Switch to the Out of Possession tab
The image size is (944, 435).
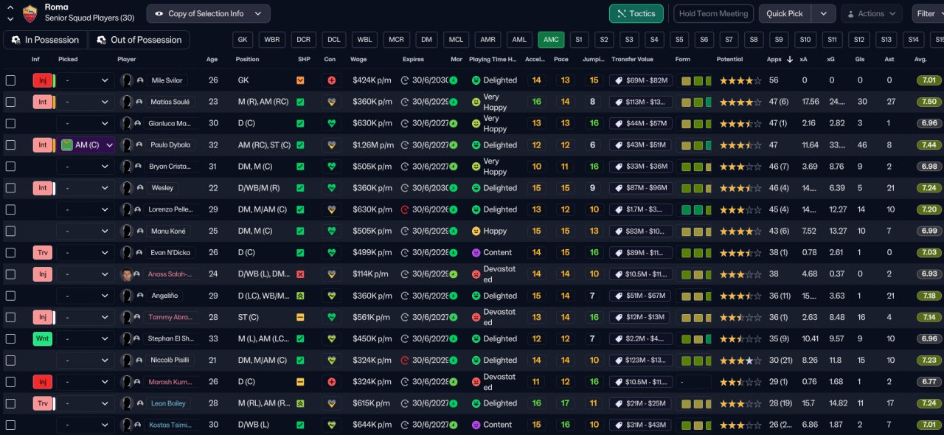tap(139, 40)
